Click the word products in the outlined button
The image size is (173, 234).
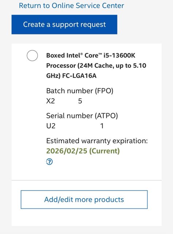pyautogui.click(x=109, y=200)
